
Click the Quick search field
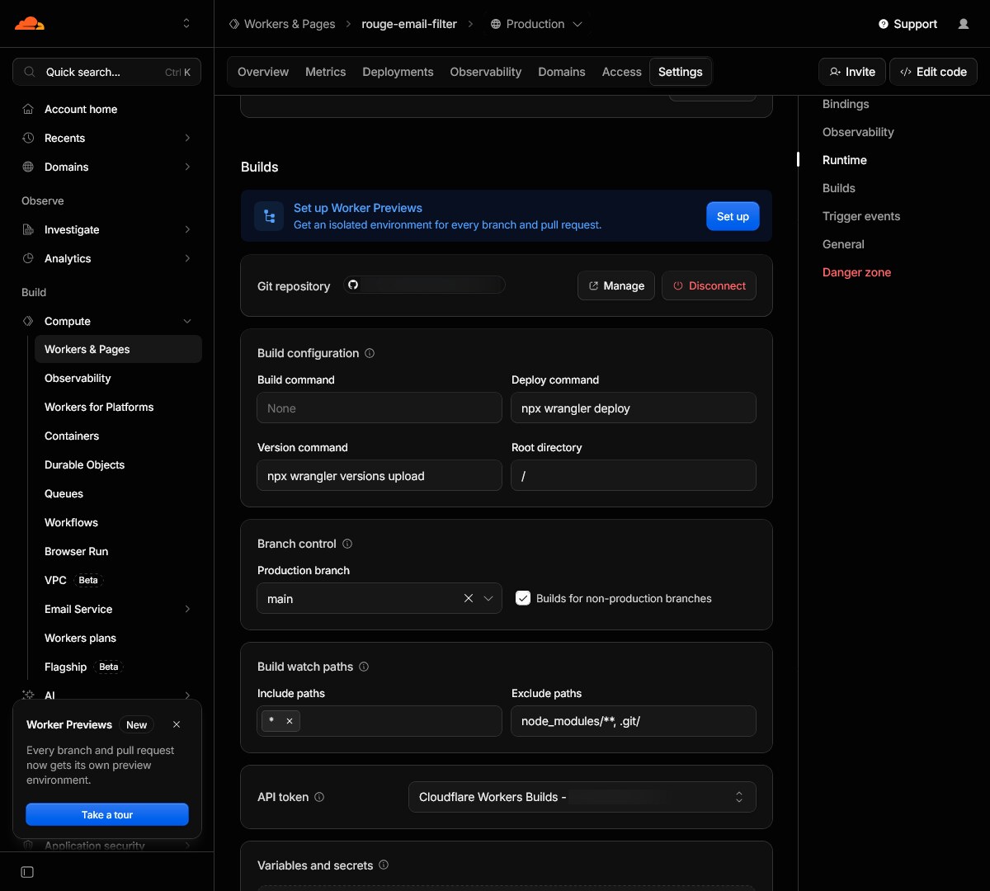coord(107,72)
